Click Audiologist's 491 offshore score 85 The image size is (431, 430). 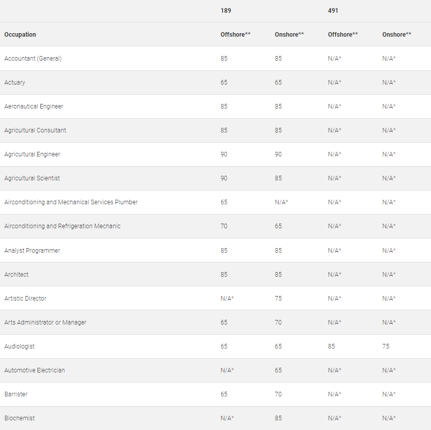coord(332,346)
